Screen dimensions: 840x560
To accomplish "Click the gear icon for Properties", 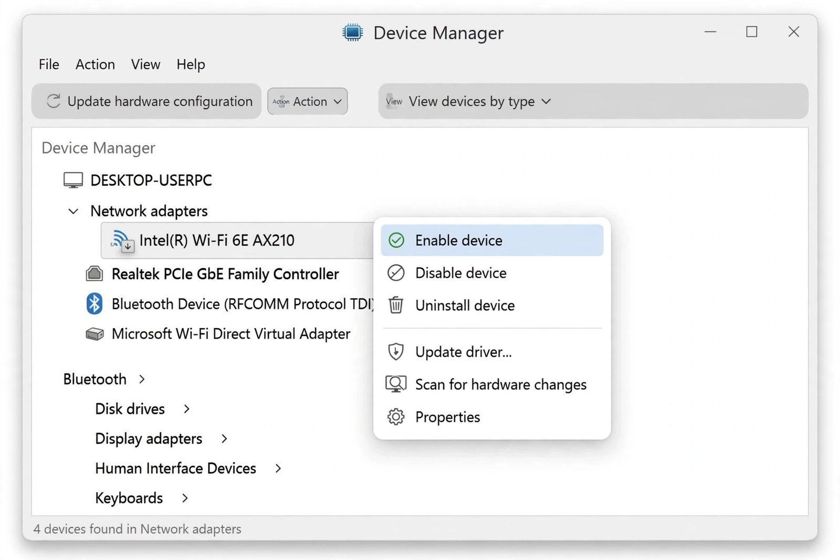I will [396, 417].
